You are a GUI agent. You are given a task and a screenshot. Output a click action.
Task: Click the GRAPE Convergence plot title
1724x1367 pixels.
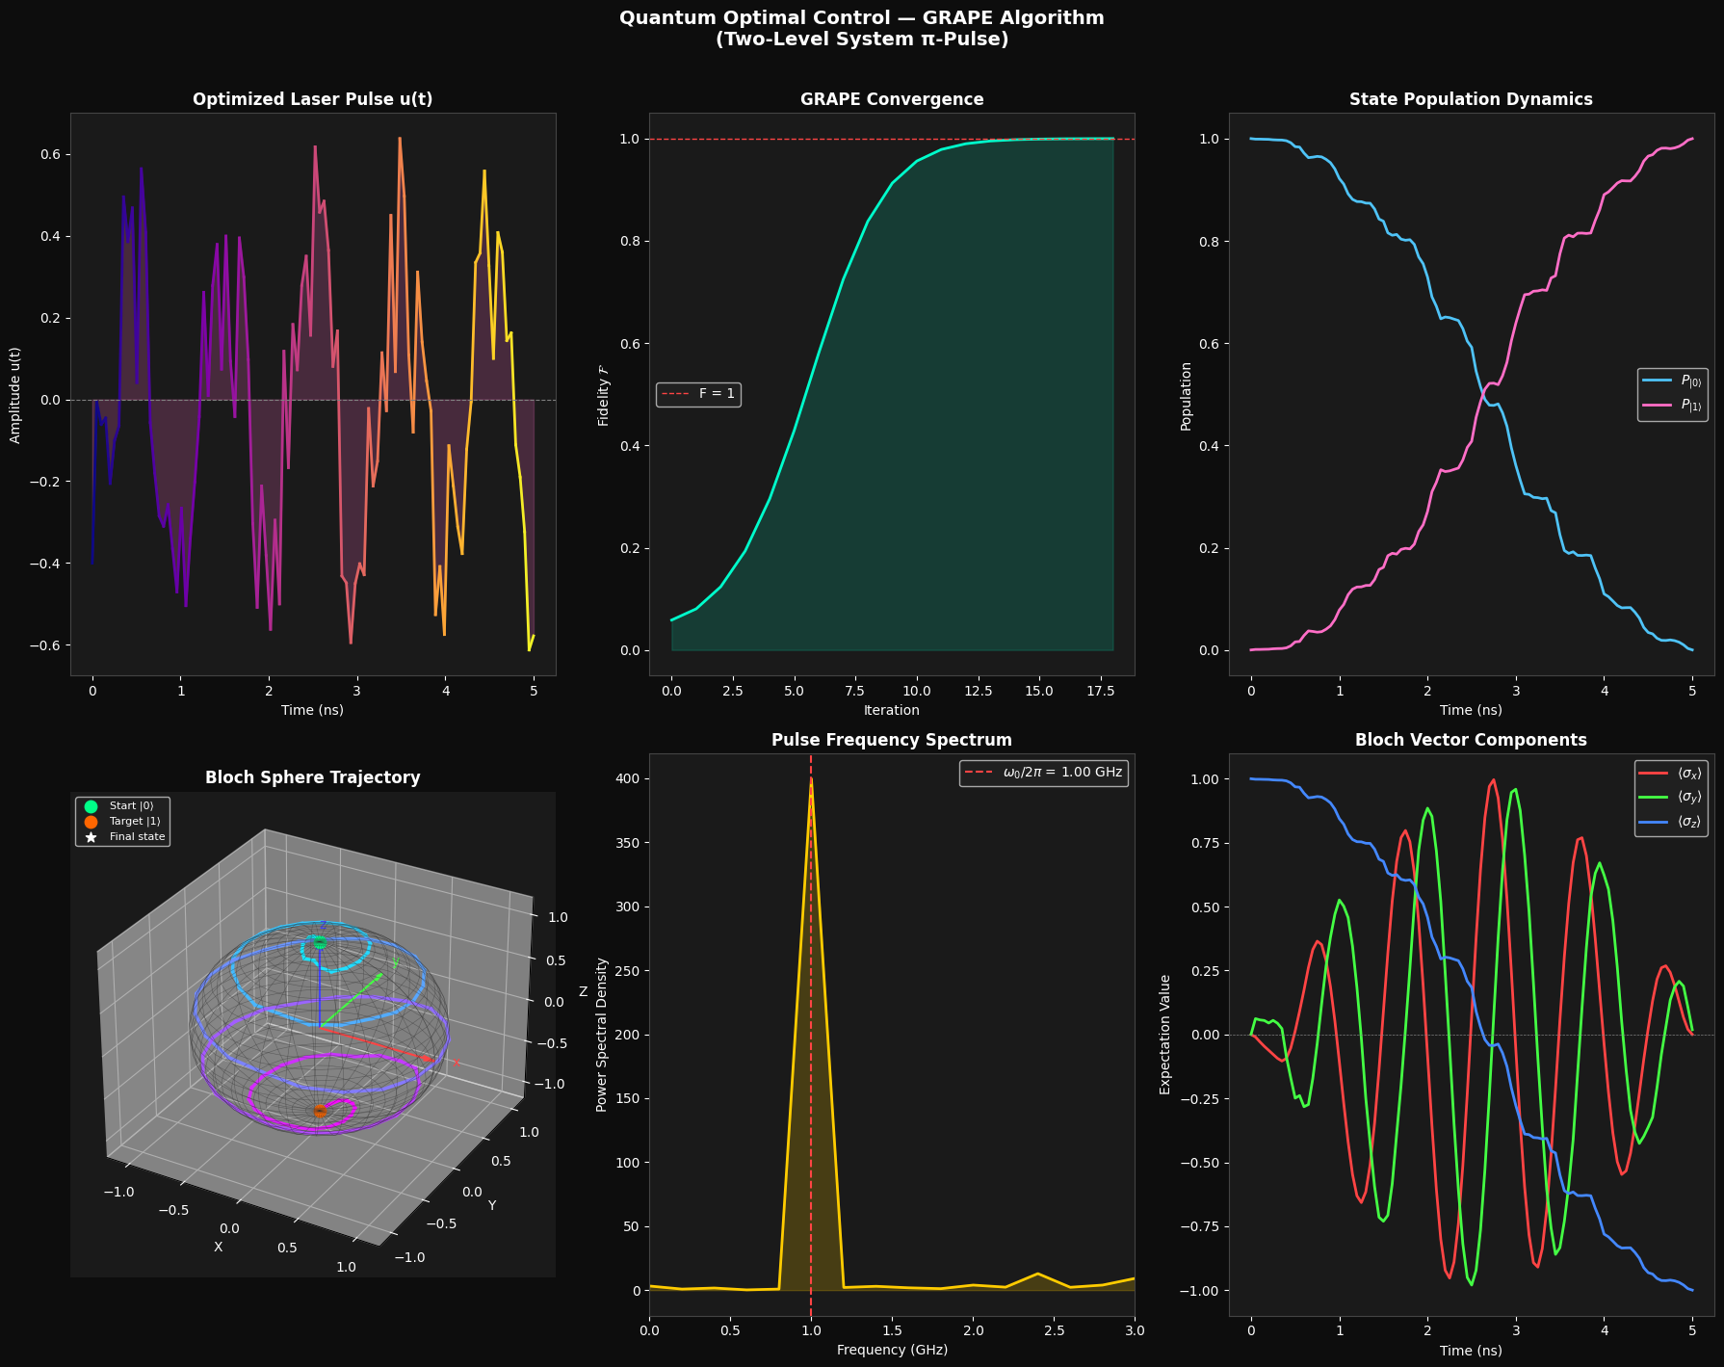tap(892, 99)
